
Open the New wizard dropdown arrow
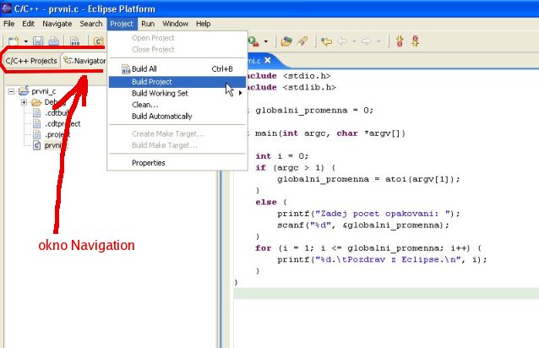(26, 41)
